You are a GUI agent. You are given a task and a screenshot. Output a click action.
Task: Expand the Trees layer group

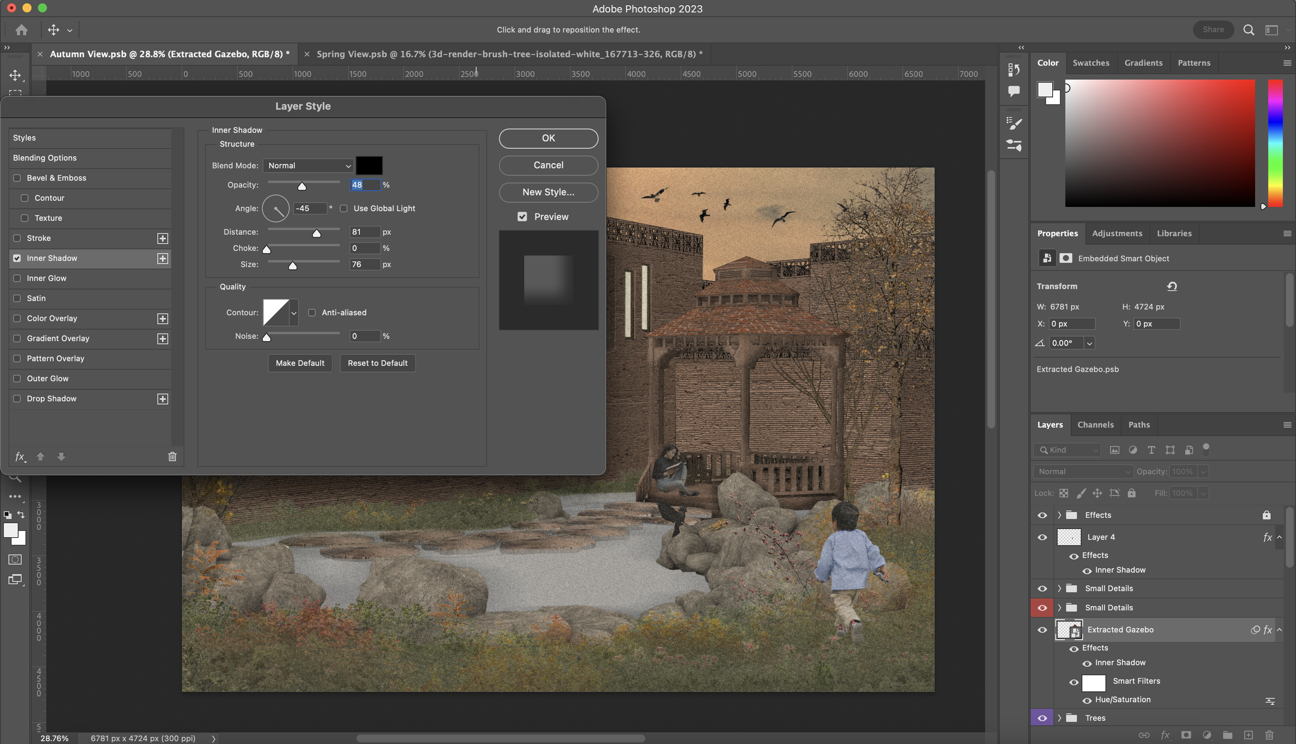pos(1059,718)
